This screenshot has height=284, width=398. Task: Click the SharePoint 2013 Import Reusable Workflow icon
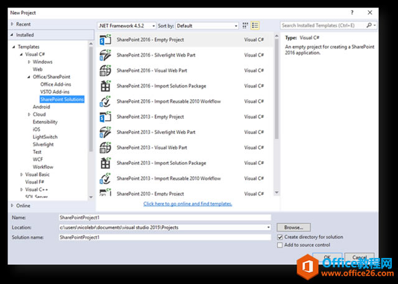(x=105, y=179)
